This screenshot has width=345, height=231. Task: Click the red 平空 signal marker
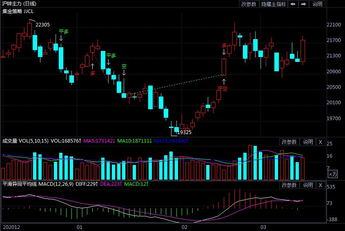pos(223,88)
